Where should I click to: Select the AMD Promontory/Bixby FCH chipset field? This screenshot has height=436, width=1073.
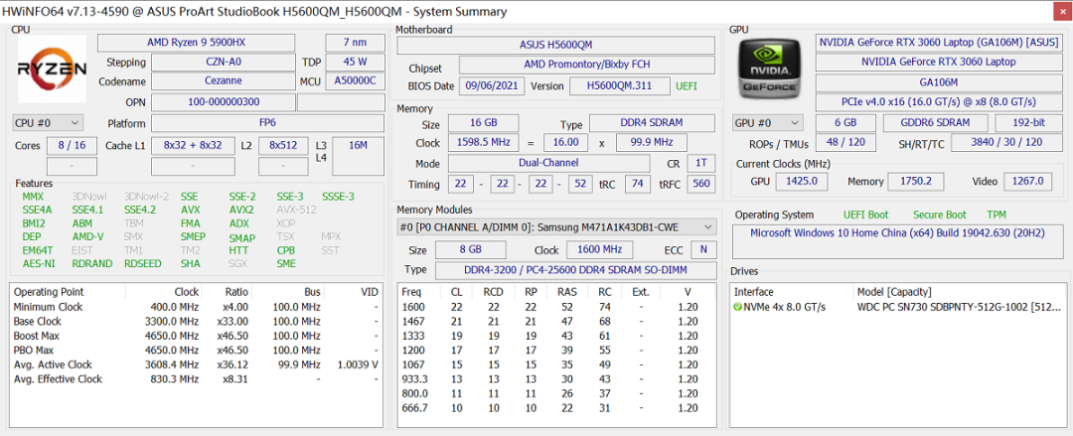[586, 65]
